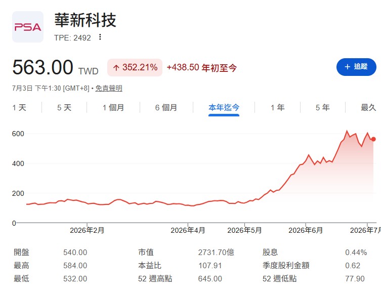Click the 最低 value 532.00
The width and height of the screenshot is (381, 292).
[x=75, y=279]
